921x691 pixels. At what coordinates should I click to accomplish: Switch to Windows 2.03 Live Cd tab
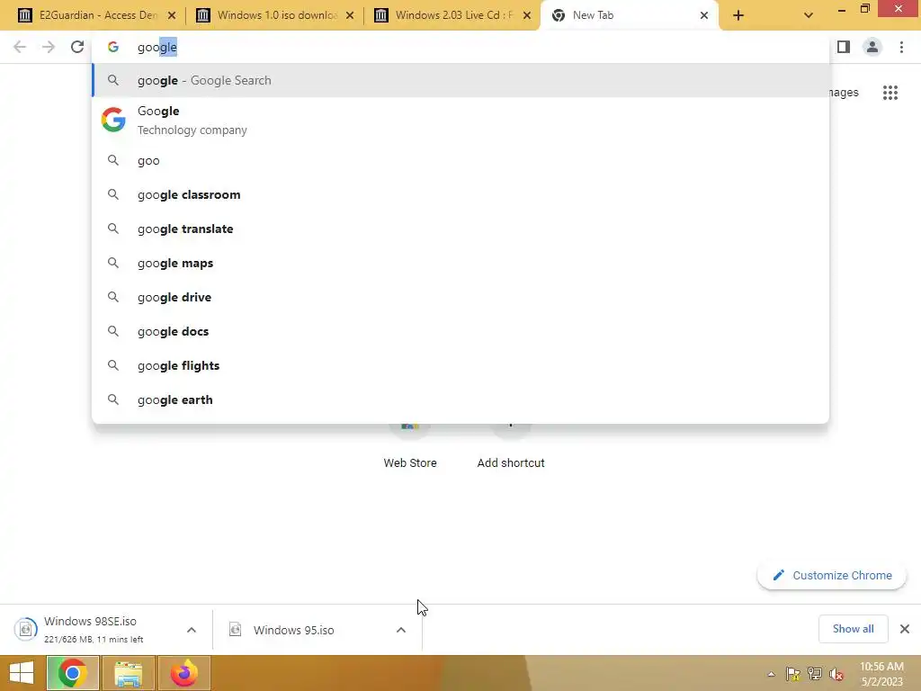(x=452, y=15)
